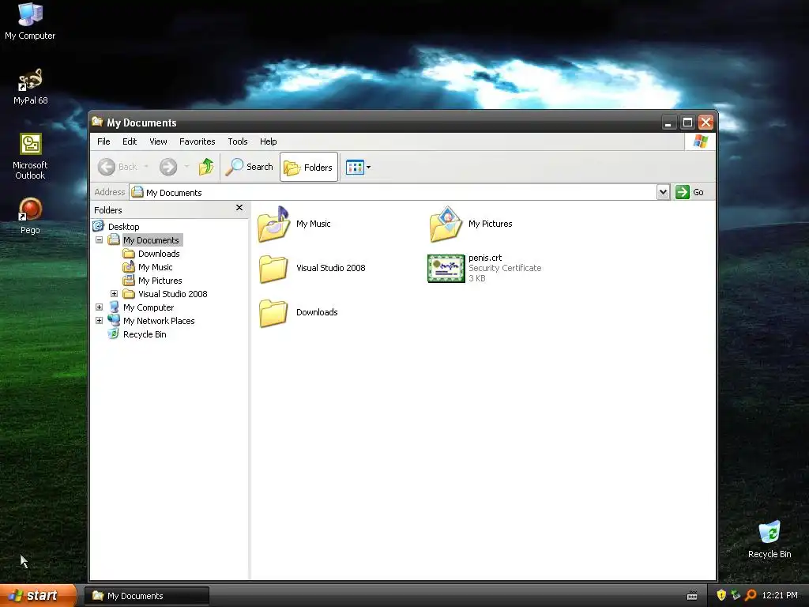Screen dimensions: 809x607
Task: Click the Windows flag logo in menu bar
Action: (700, 141)
